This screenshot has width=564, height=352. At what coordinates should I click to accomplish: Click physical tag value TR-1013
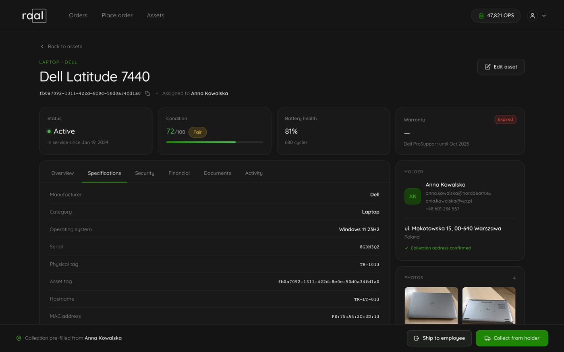(369, 265)
